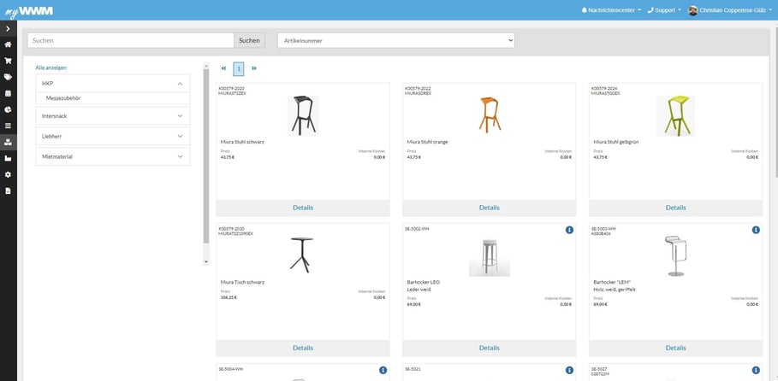This screenshot has height=381, width=778.
Task: Open the pie chart icon in the sidebar
Action: (x=8, y=109)
